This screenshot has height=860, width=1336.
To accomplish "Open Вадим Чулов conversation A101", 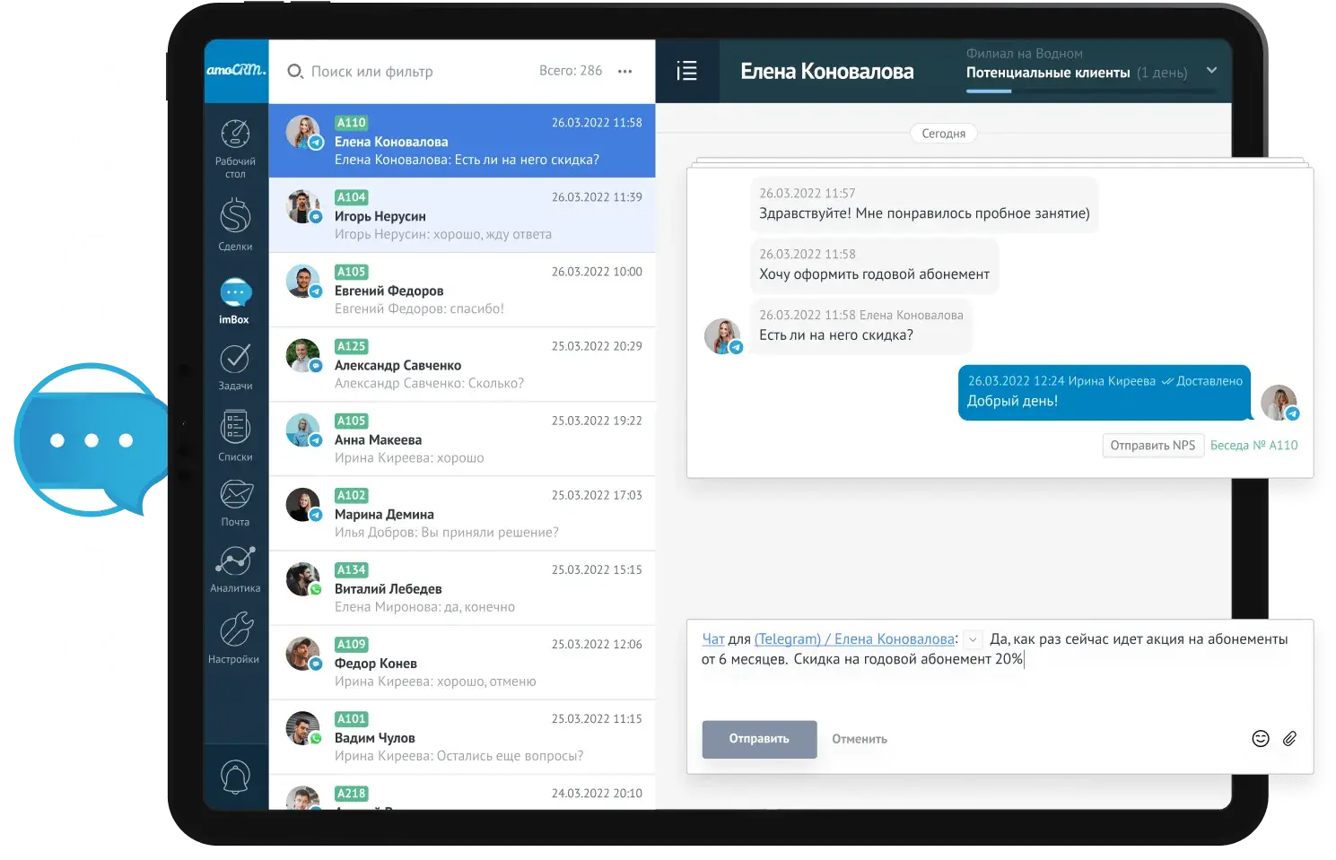I will click(462, 736).
